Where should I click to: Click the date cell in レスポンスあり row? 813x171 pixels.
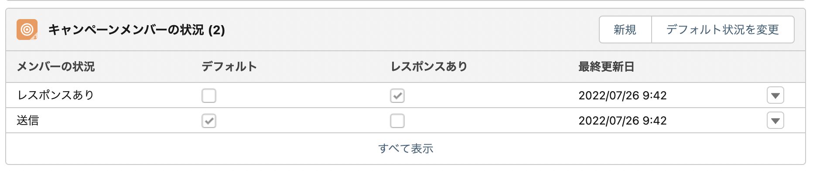click(x=622, y=95)
